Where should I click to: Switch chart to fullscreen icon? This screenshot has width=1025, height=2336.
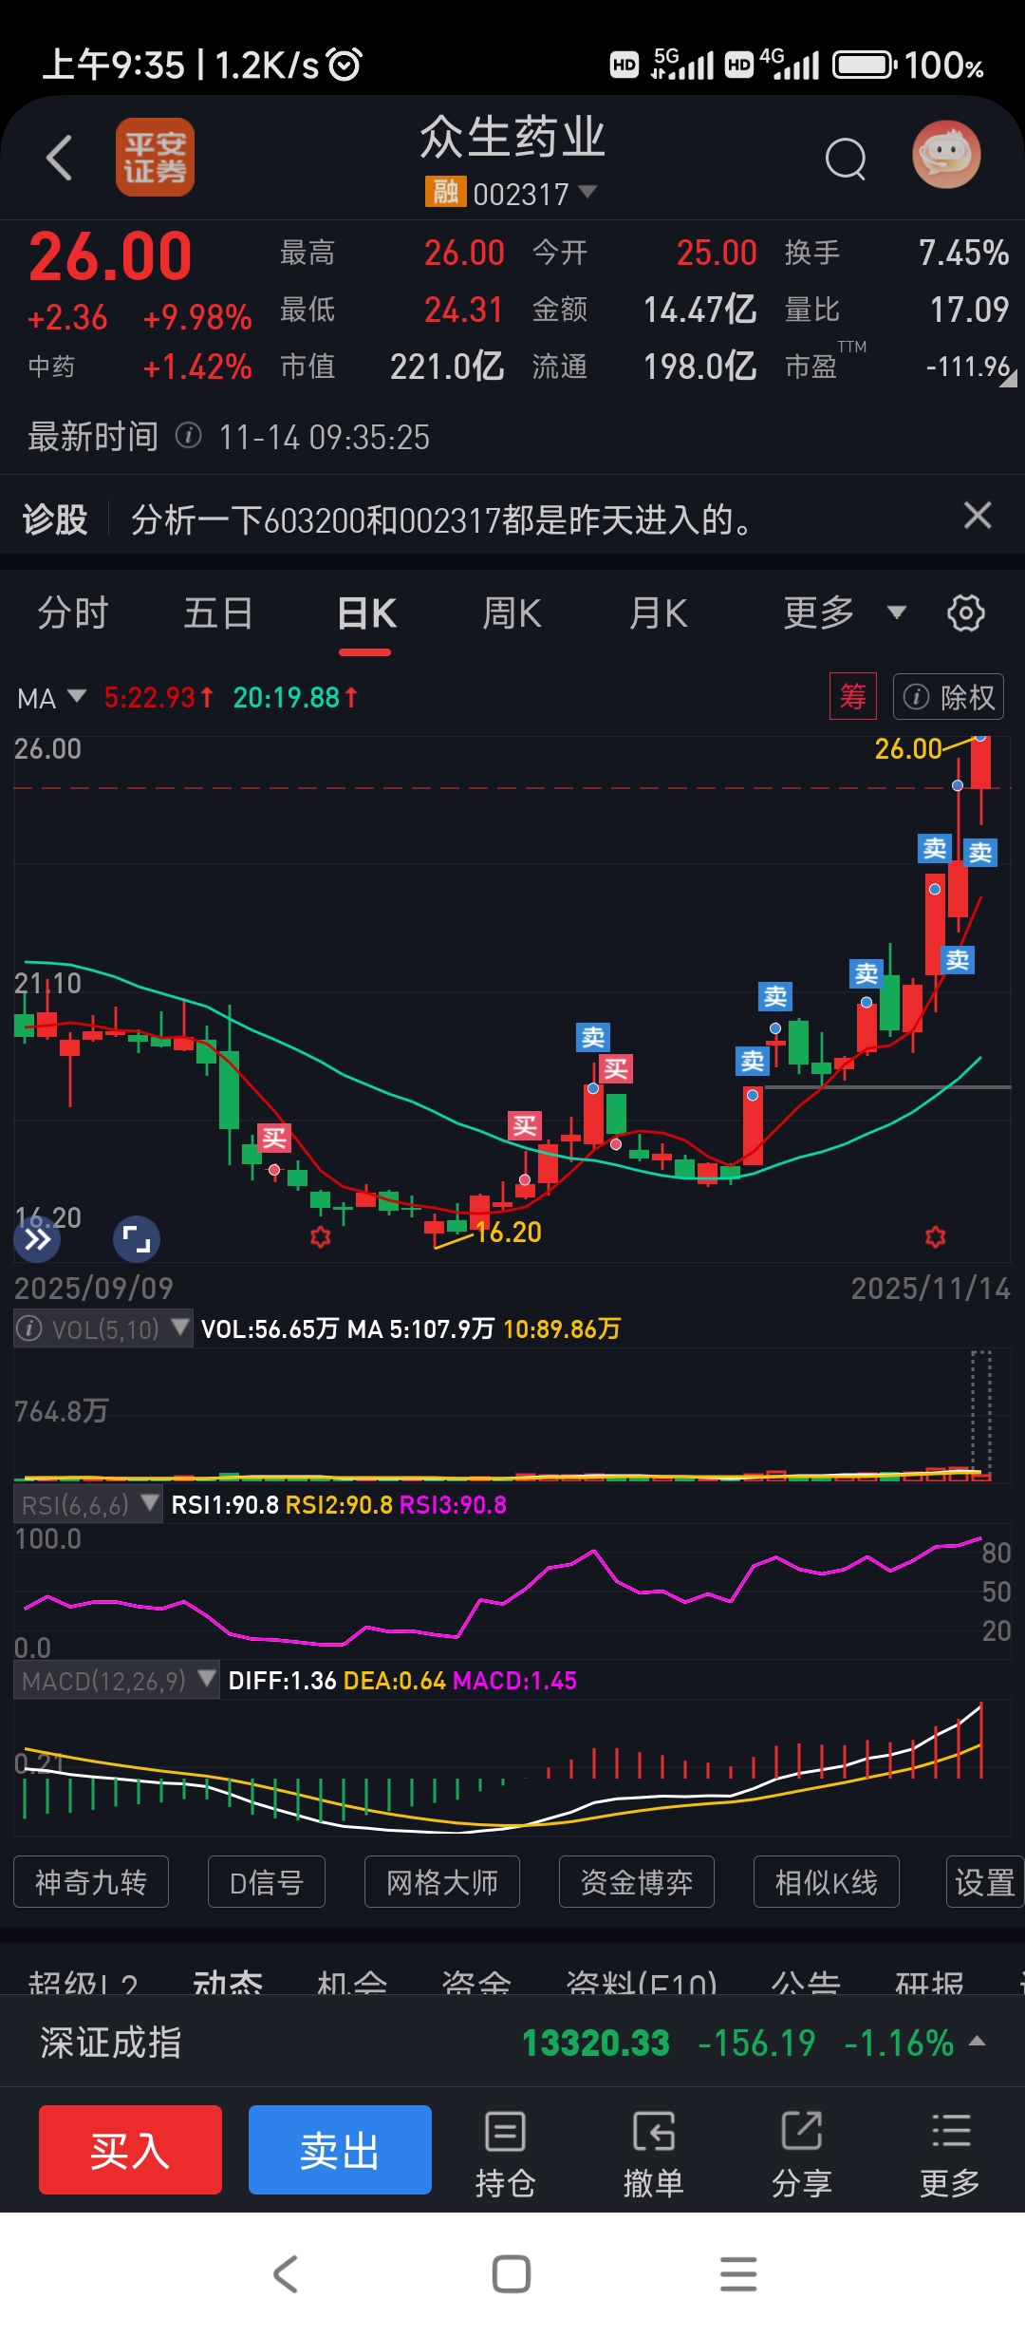137,1239
